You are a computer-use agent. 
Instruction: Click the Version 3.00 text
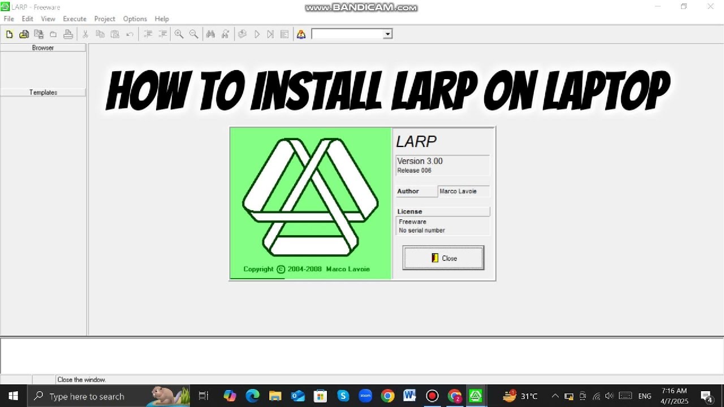(x=420, y=161)
